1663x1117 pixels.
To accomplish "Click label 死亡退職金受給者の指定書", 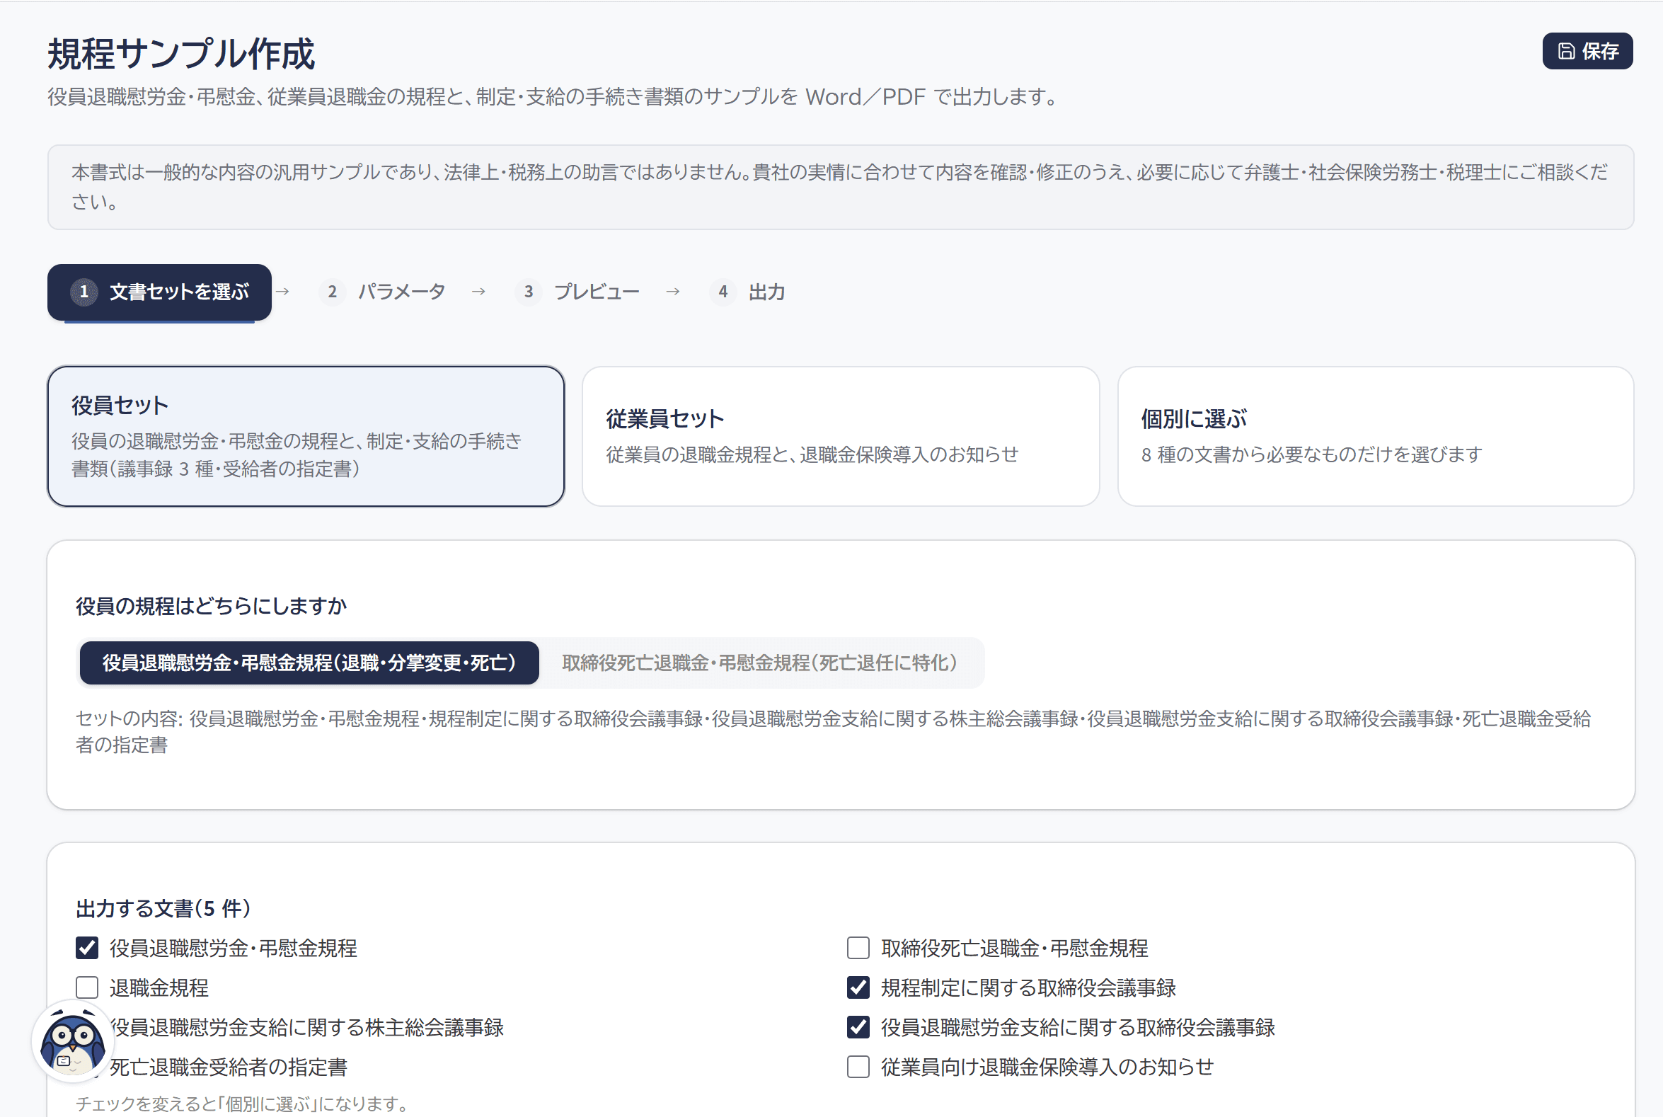I will coord(229,1067).
